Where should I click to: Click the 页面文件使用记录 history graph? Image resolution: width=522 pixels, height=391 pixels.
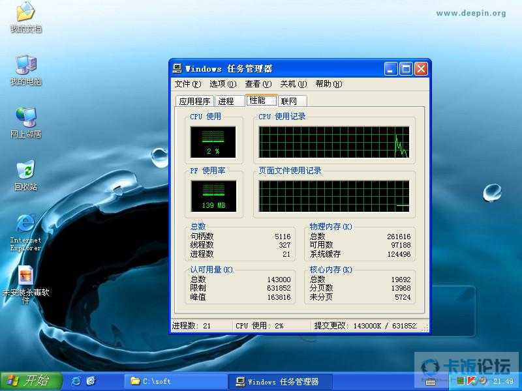(x=334, y=196)
